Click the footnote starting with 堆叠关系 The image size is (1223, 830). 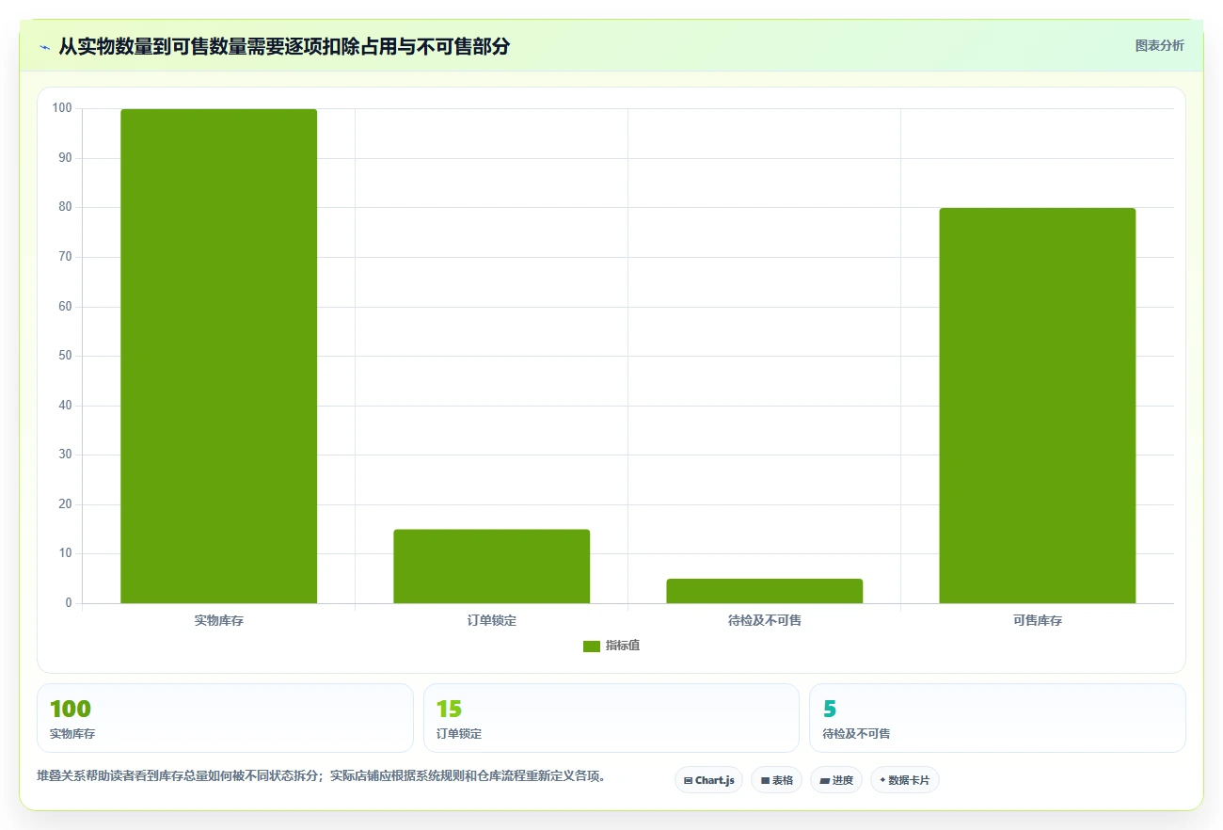323,776
